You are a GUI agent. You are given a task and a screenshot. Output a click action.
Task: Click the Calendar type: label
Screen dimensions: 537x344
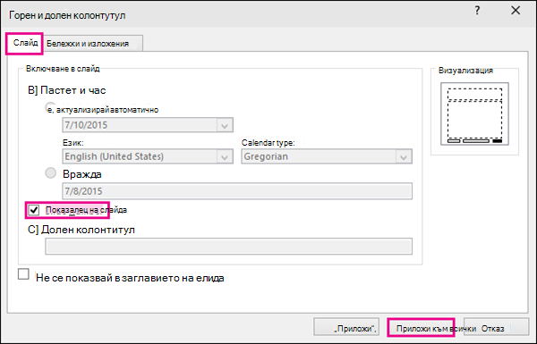click(x=268, y=143)
